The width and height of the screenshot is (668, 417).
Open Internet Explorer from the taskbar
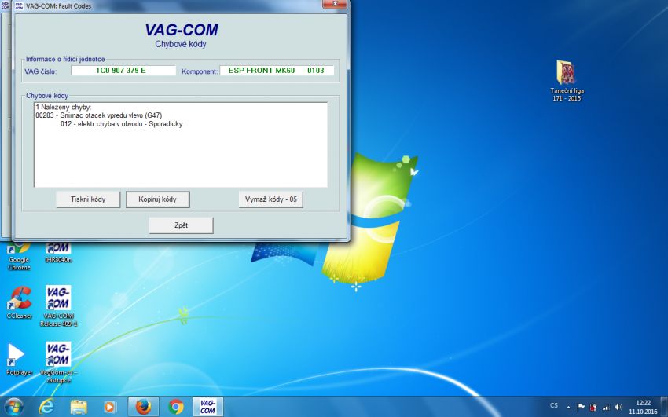pyautogui.click(x=46, y=406)
